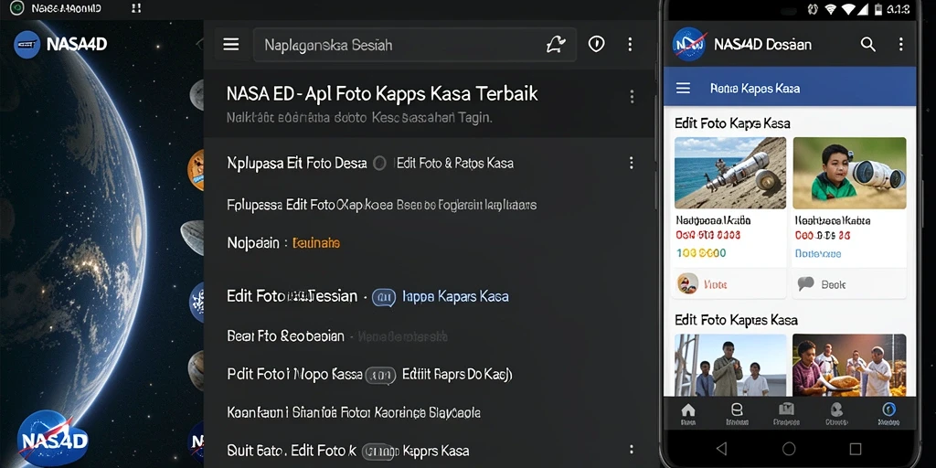Click the Beok button with speech bubble

tap(849, 284)
